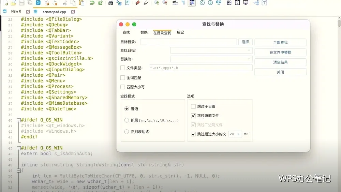341x192 pixels.
Task: Click the #endif line
Action: pyautogui.click(x=29, y=137)
